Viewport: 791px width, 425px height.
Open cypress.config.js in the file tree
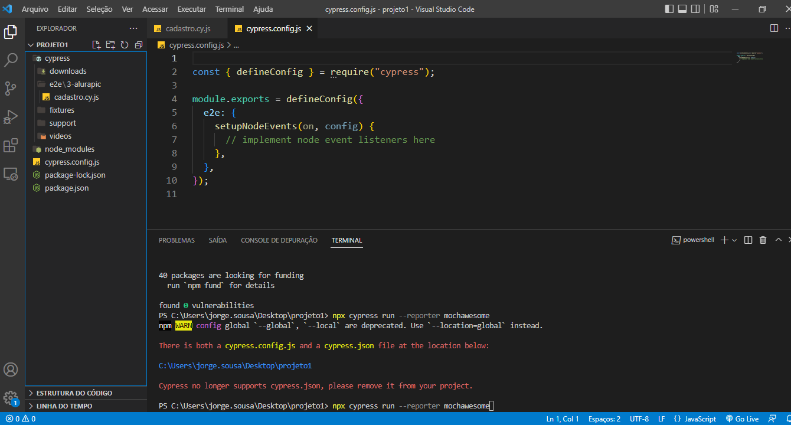click(x=86, y=162)
